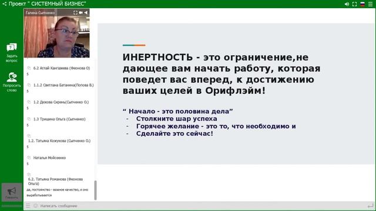This screenshot has height=211, width=376.
Task: Toggle the speaker icon on the video panel
Action: pos(86,12)
